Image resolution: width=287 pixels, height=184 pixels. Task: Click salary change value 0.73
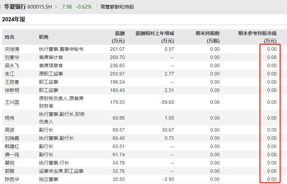pos(169,138)
